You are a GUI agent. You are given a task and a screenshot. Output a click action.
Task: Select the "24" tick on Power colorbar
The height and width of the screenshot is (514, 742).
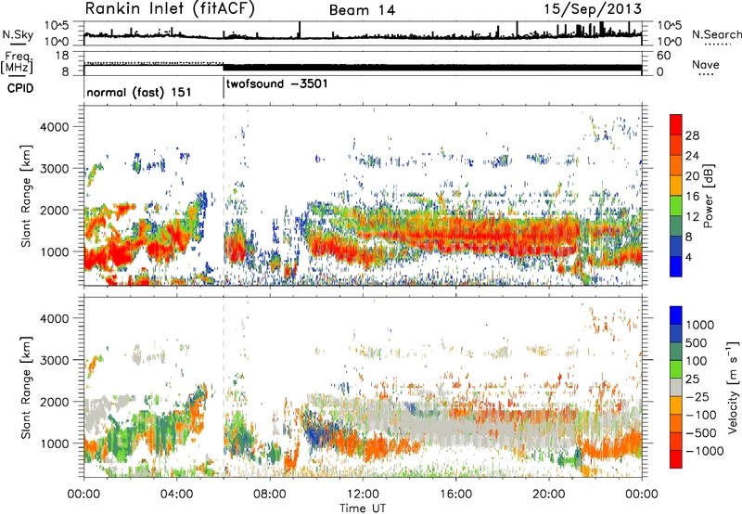(692, 156)
